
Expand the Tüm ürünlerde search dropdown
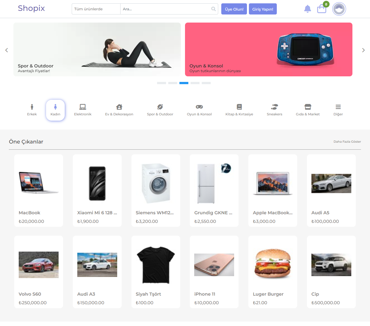(96, 9)
